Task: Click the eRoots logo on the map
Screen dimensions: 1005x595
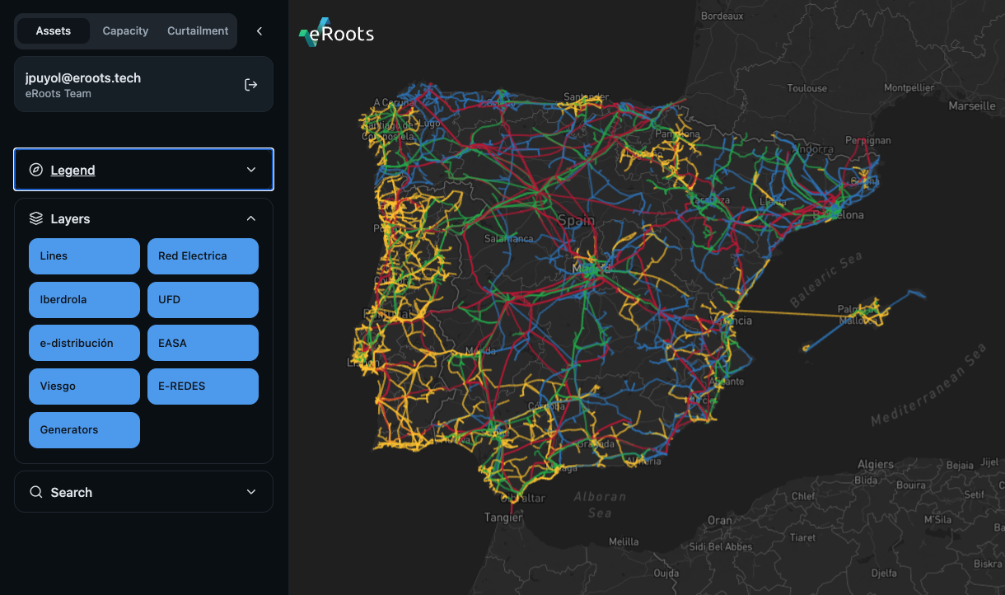Action: pyautogui.click(x=336, y=32)
